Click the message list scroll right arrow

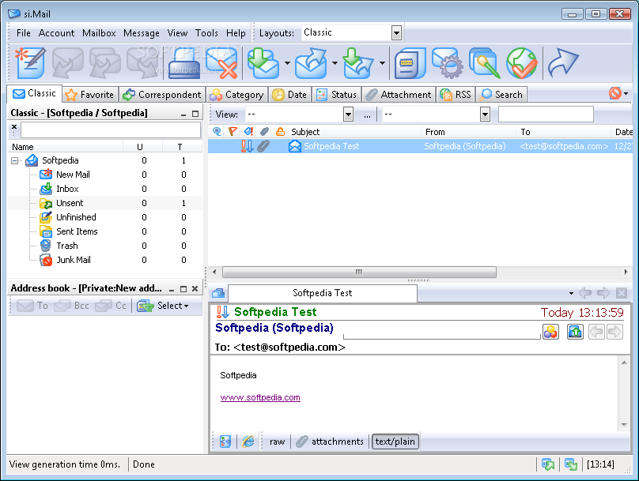626,272
